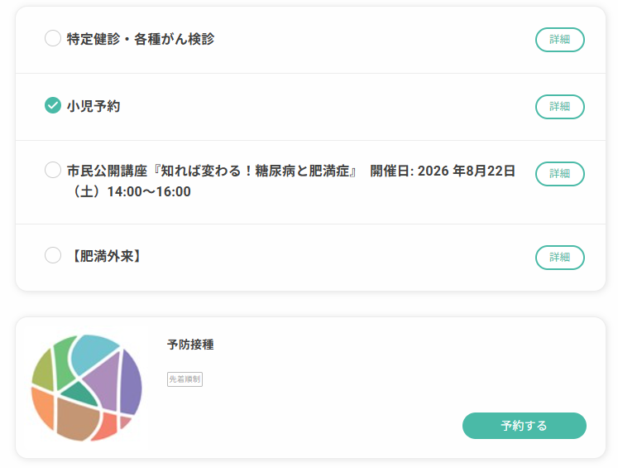The width and height of the screenshot is (618, 468).
Task: Select the 特定健診・各種がん検診 radio button
Action: coord(53,38)
